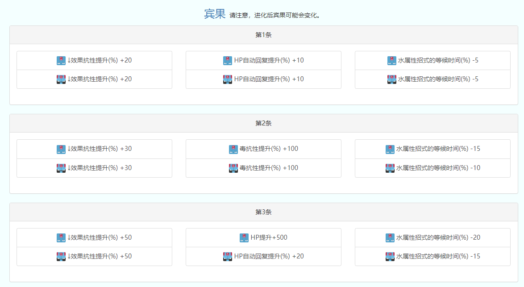This screenshot has width=524, height=287.
Task: Click icon beside 水属性招式的等候时间(%) -20
Action: pyautogui.click(x=390, y=238)
